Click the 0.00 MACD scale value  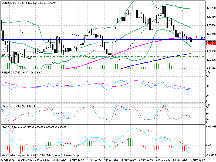(208, 146)
